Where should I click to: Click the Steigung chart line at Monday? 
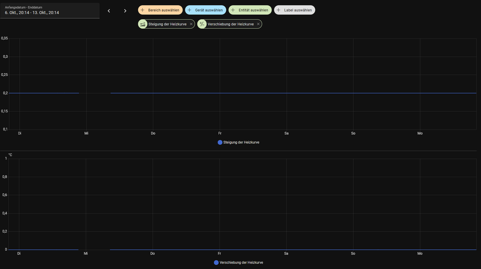click(420, 93)
